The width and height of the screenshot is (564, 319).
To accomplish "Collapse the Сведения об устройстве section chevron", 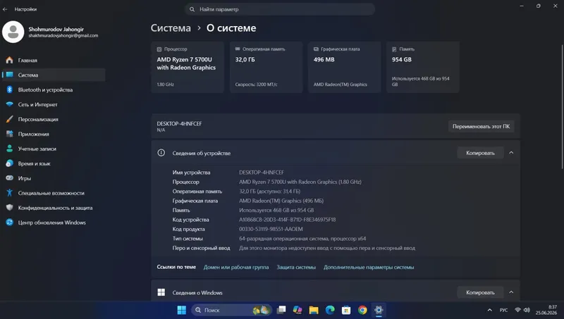I will point(511,153).
